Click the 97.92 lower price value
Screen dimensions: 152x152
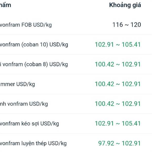[x=106, y=143]
